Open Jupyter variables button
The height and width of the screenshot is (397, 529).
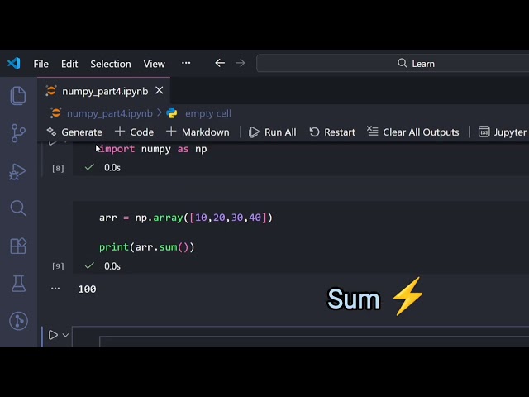coord(503,132)
